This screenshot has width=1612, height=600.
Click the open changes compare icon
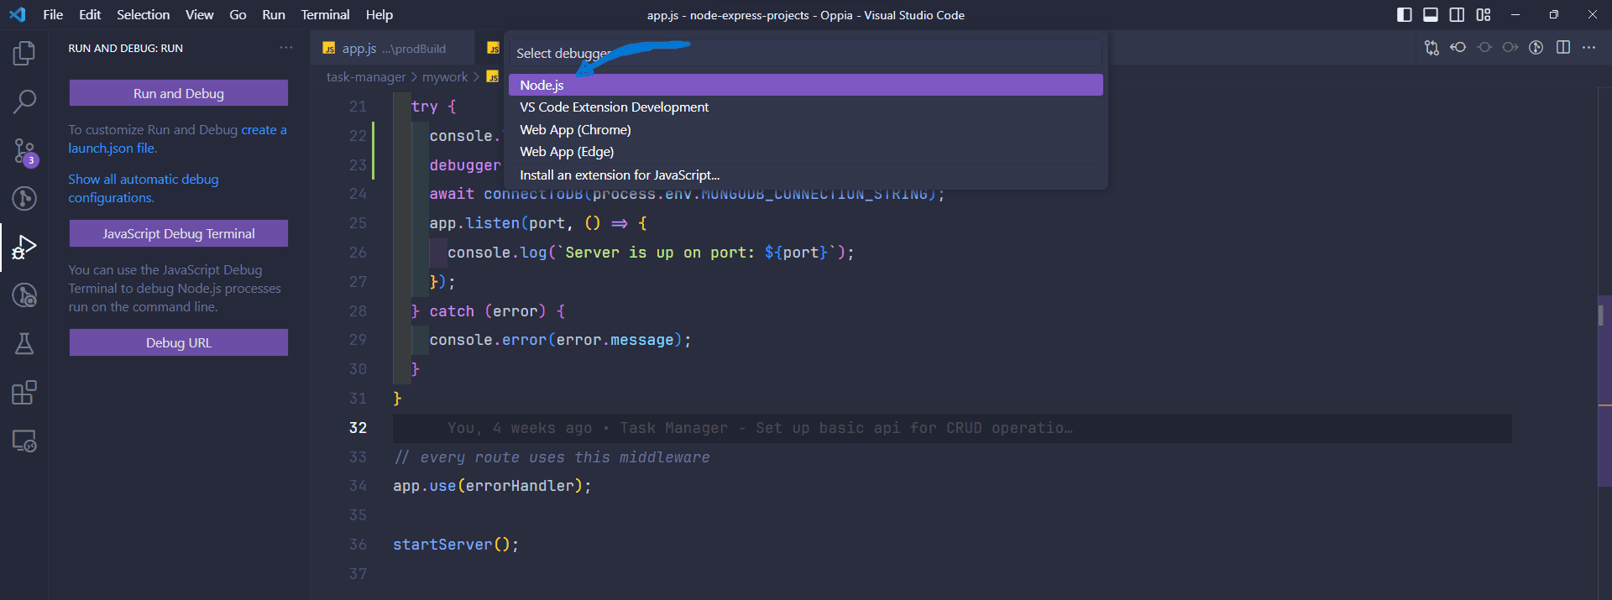tap(1431, 48)
